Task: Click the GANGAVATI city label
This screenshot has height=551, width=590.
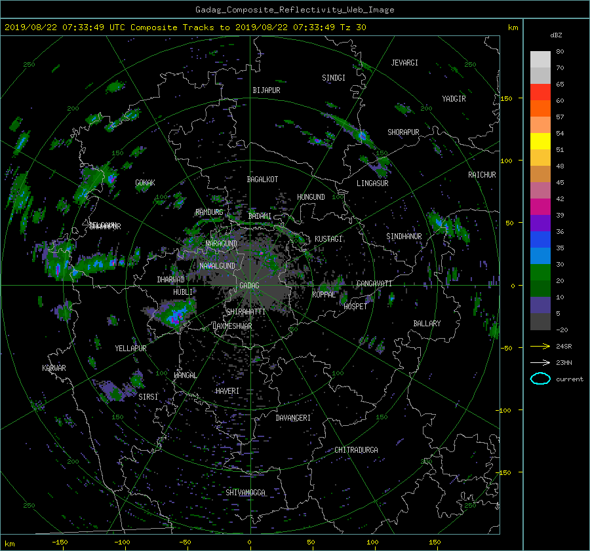Action: (x=374, y=284)
